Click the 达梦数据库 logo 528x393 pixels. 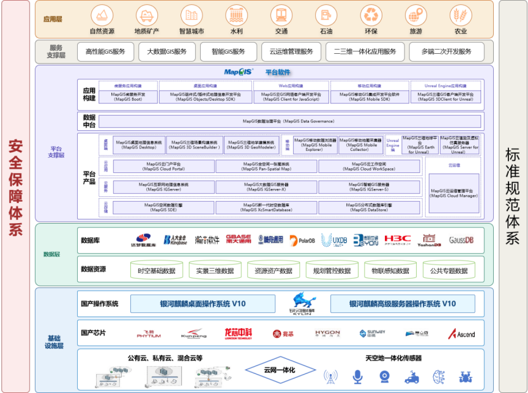coord(143,240)
